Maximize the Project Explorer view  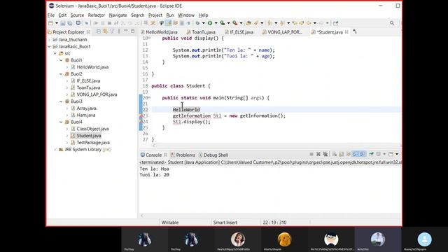(x=132, y=31)
